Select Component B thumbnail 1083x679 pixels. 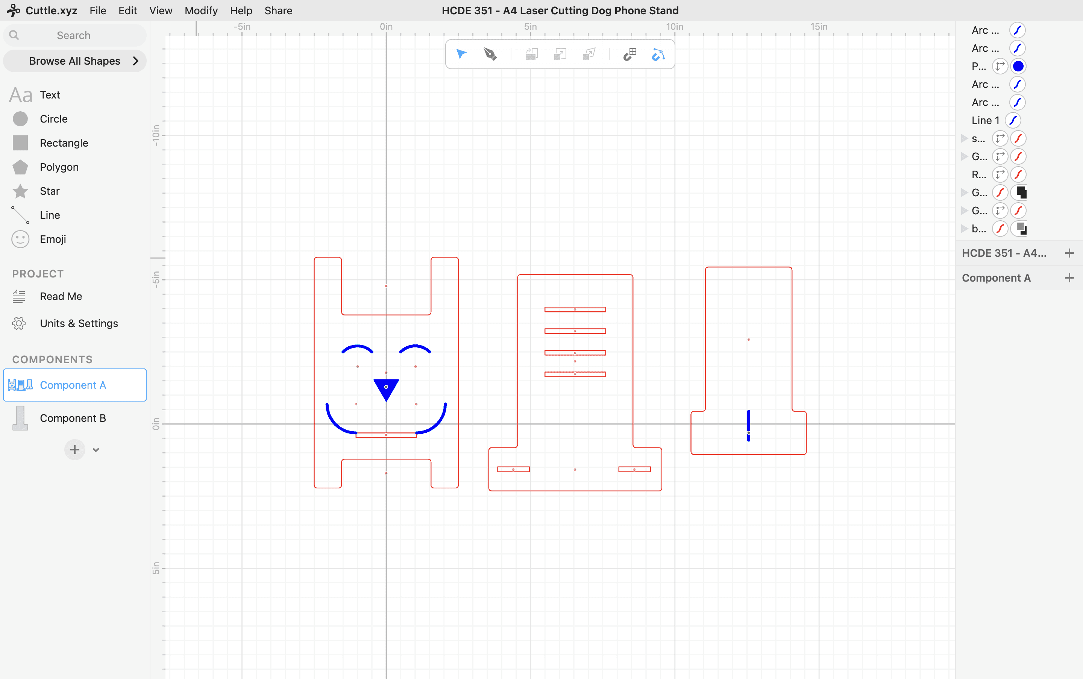pos(20,418)
